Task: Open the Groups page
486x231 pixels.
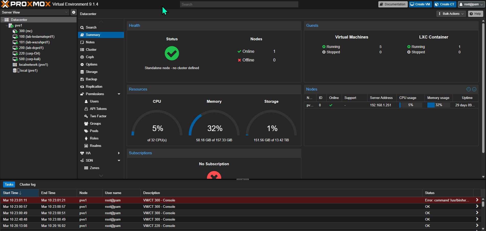Action: click(x=101, y=123)
